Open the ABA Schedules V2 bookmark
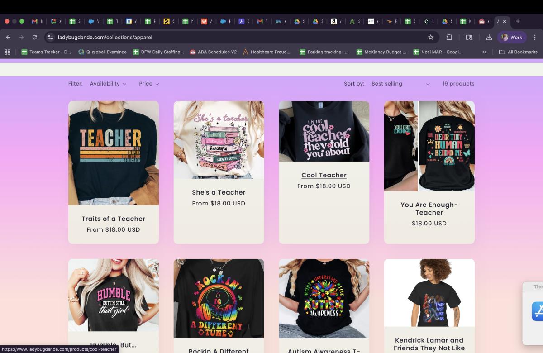The image size is (543, 353). click(213, 52)
